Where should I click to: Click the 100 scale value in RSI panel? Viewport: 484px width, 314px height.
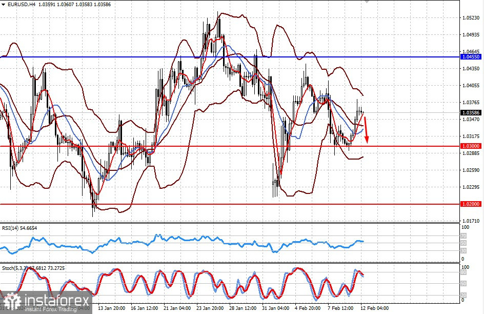(x=465, y=227)
